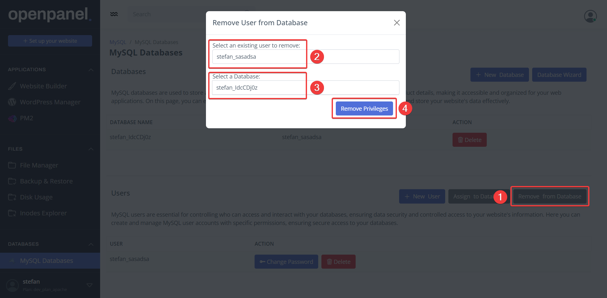This screenshot has height=298, width=607.
Task: Collapse the Applications section chevron
Action: point(91,70)
